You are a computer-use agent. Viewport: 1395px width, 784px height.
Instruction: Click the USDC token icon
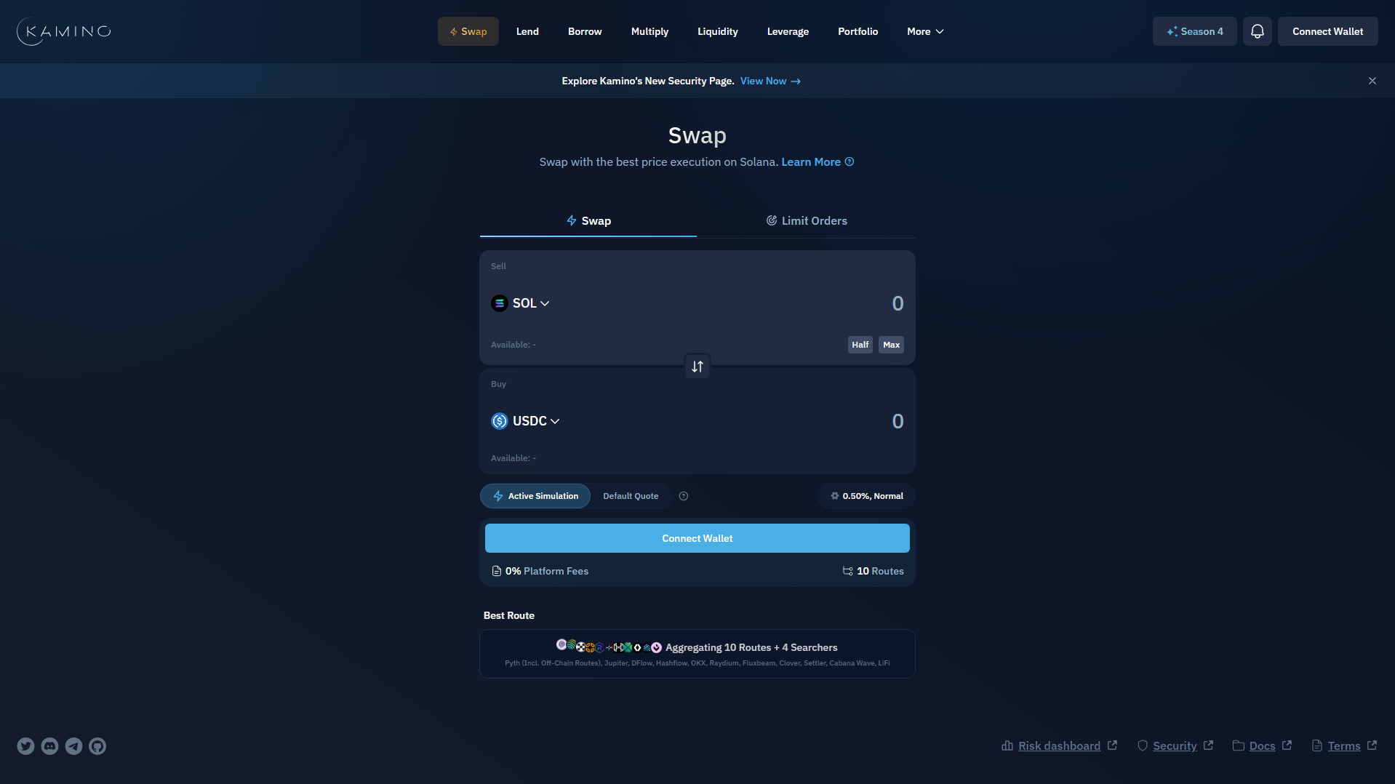[499, 421]
